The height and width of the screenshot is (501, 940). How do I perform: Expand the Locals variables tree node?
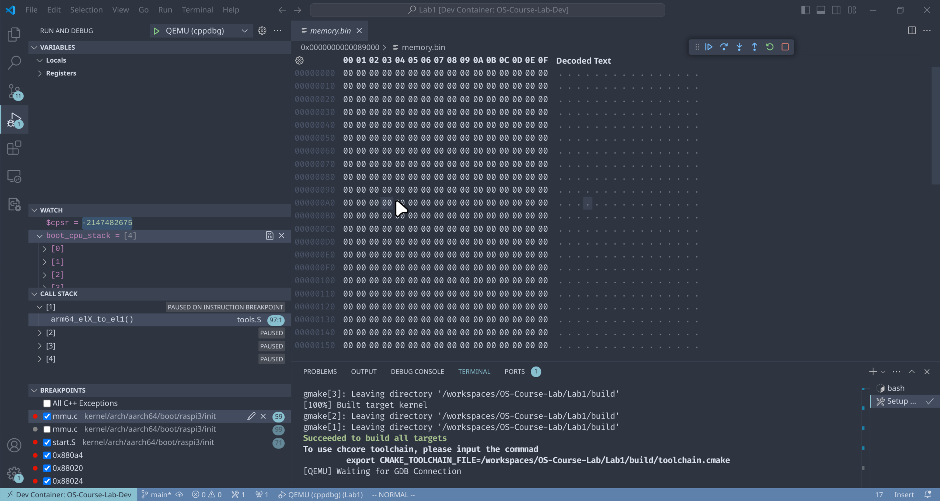click(x=40, y=60)
